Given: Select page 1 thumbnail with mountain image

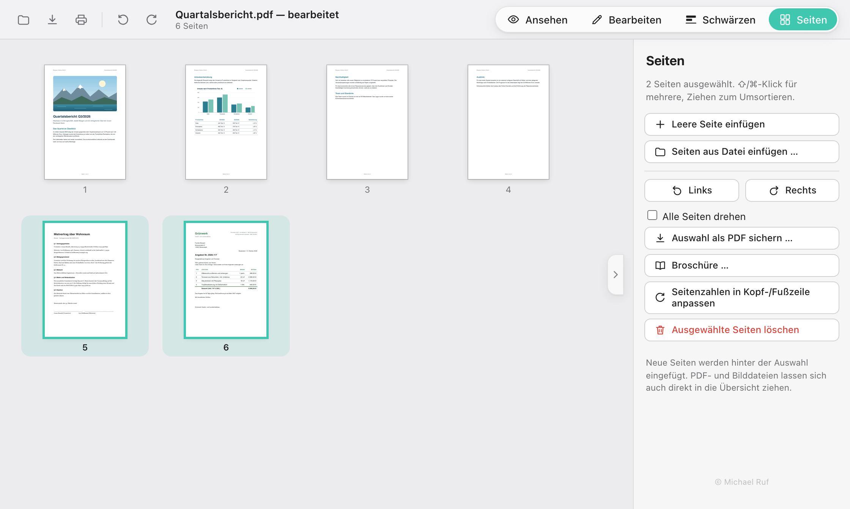Looking at the screenshot, I should (x=85, y=122).
